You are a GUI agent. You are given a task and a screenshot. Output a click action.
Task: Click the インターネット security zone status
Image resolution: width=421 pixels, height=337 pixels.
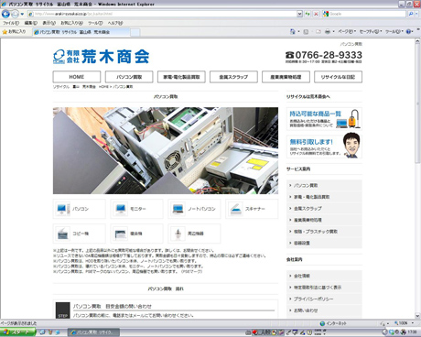click(333, 323)
